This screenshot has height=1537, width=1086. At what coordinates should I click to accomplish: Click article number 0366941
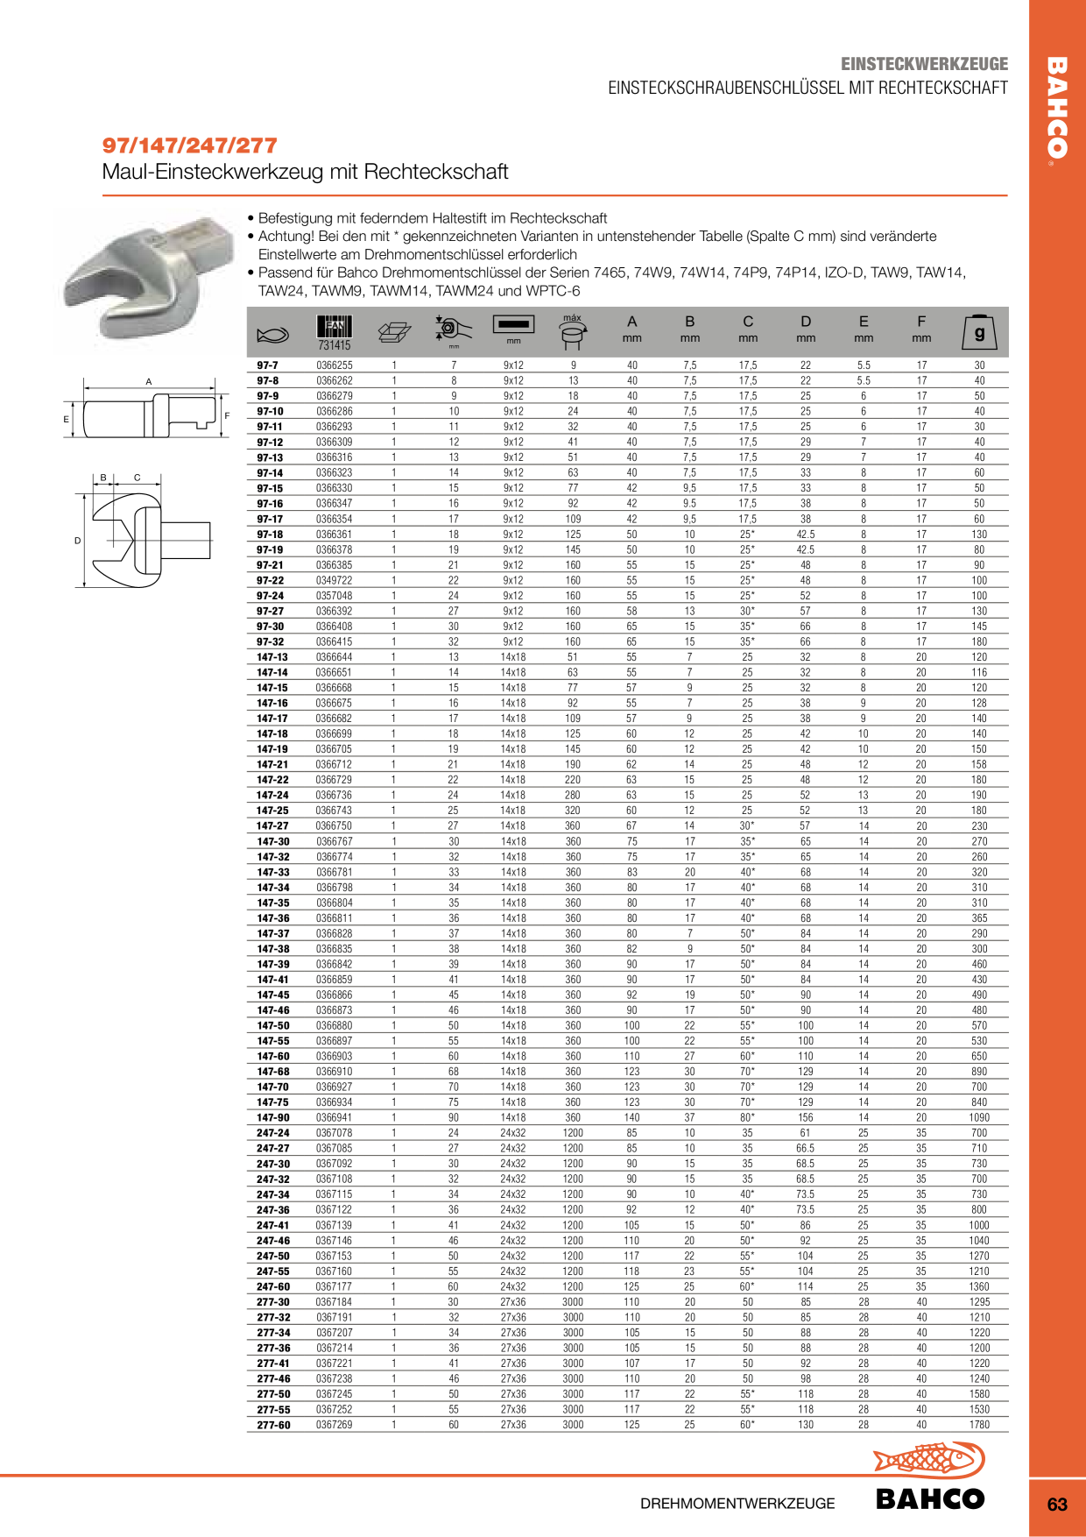click(x=335, y=1117)
